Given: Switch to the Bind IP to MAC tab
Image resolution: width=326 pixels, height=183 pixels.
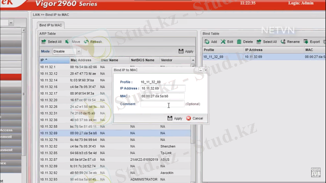Looking at the screenshot, I should [51, 25].
